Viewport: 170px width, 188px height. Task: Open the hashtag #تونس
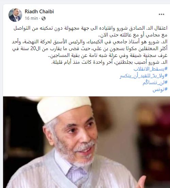160,90
